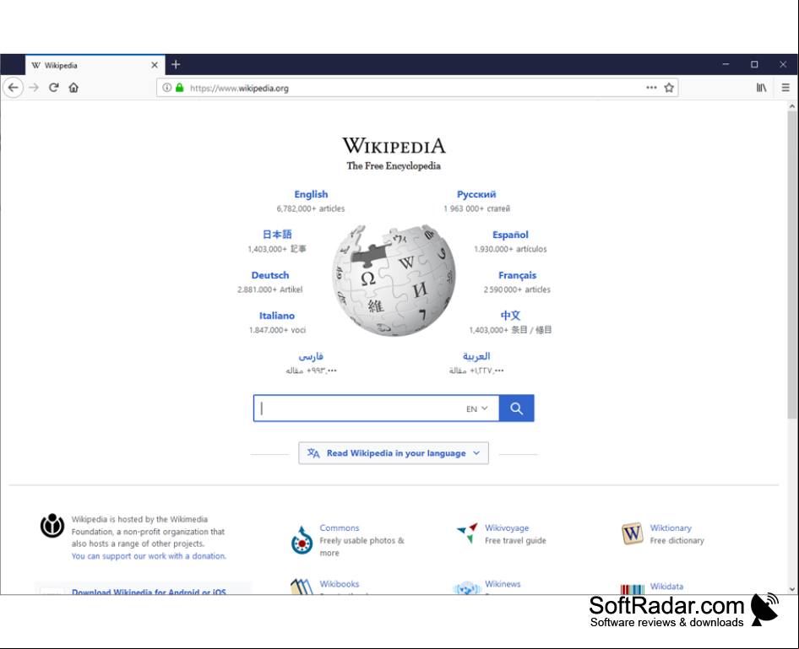Open the browser home page icon
This screenshot has width=799, height=649.
tap(73, 88)
